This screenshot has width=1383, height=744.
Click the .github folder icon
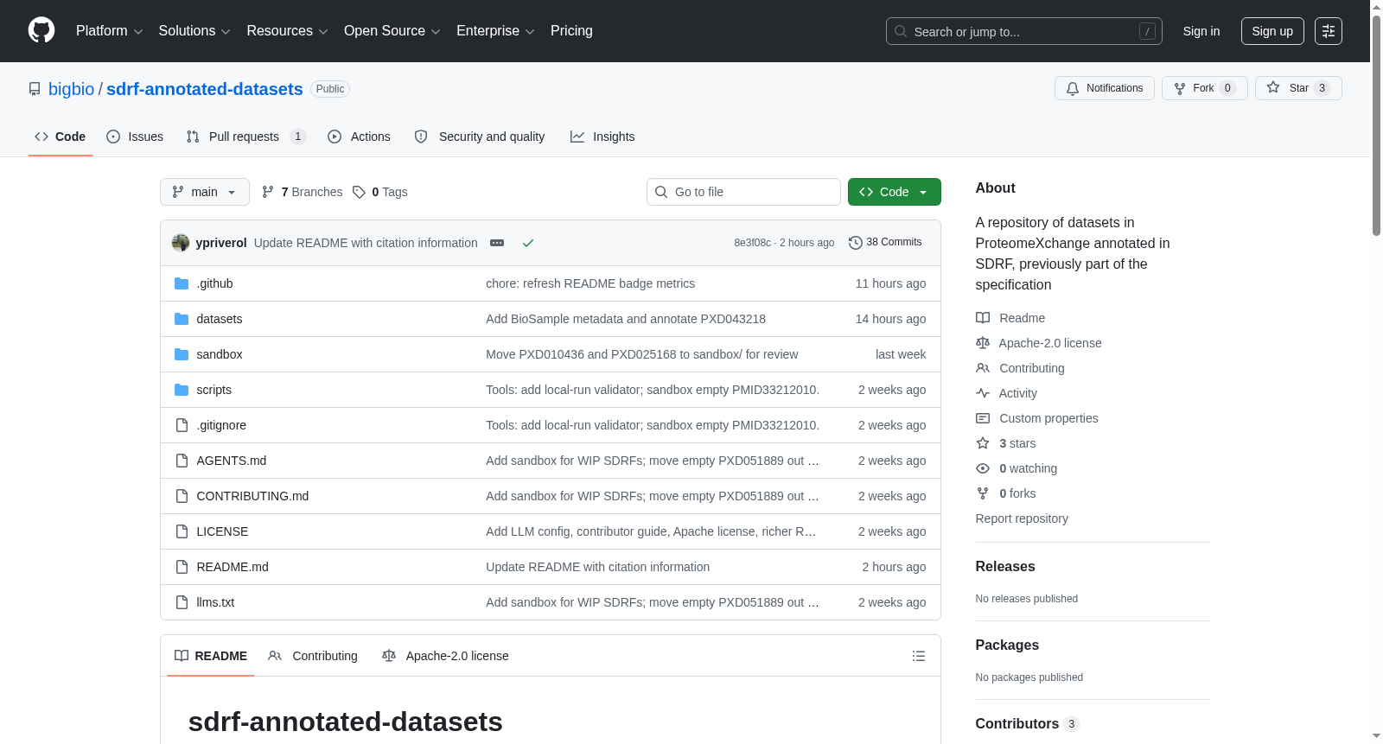[x=182, y=283]
